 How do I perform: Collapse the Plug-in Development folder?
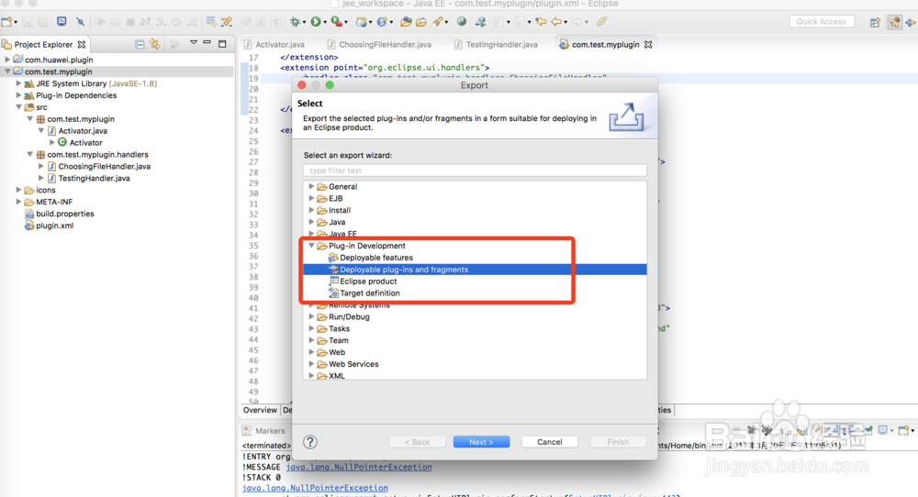(x=311, y=246)
